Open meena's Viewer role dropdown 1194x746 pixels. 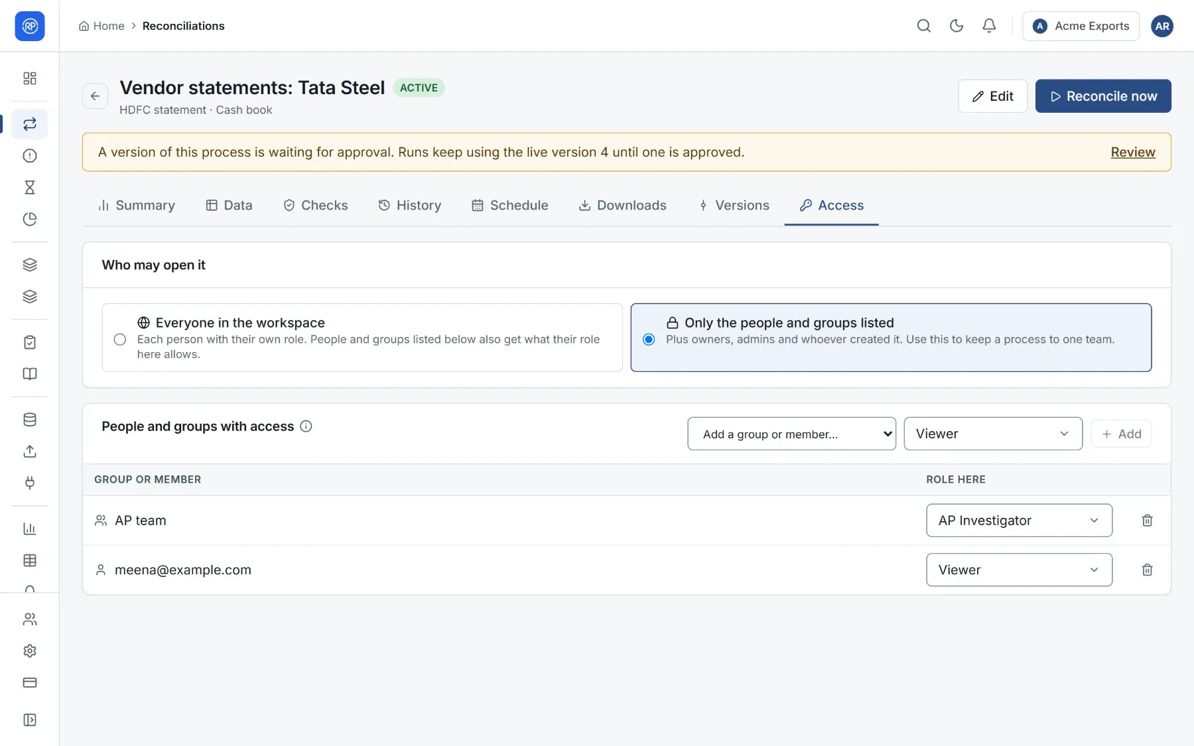[1019, 570]
